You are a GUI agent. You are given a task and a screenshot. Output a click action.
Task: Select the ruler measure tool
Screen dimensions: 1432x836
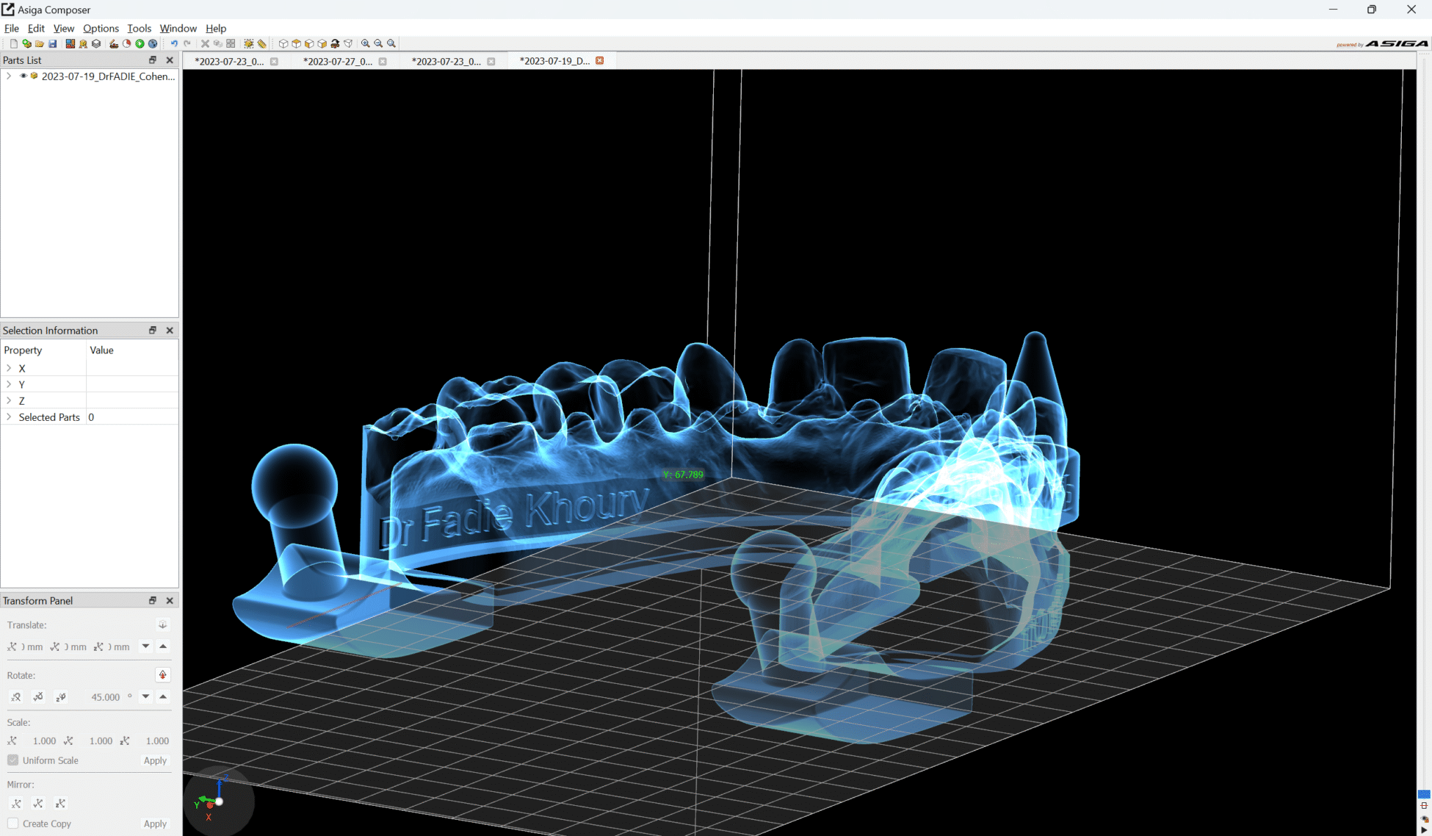261,43
